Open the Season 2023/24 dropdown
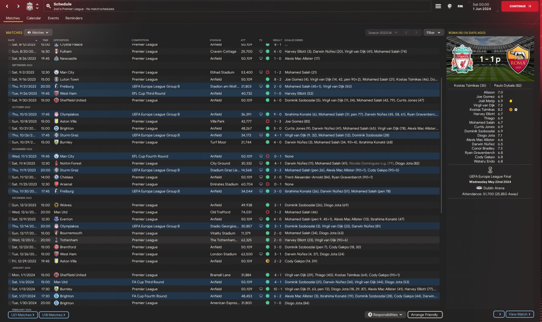 pos(383,33)
